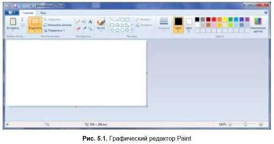Choose the Hexagon shape
Screen dimensions: 274x144
pos(122,30)
